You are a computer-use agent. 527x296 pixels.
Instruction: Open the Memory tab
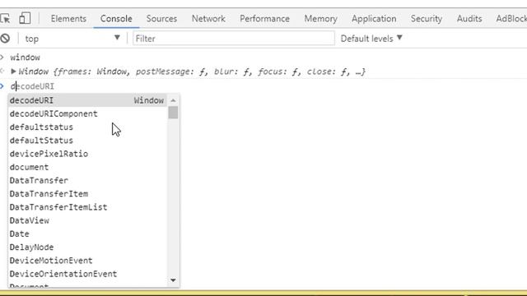click(320, 18)
